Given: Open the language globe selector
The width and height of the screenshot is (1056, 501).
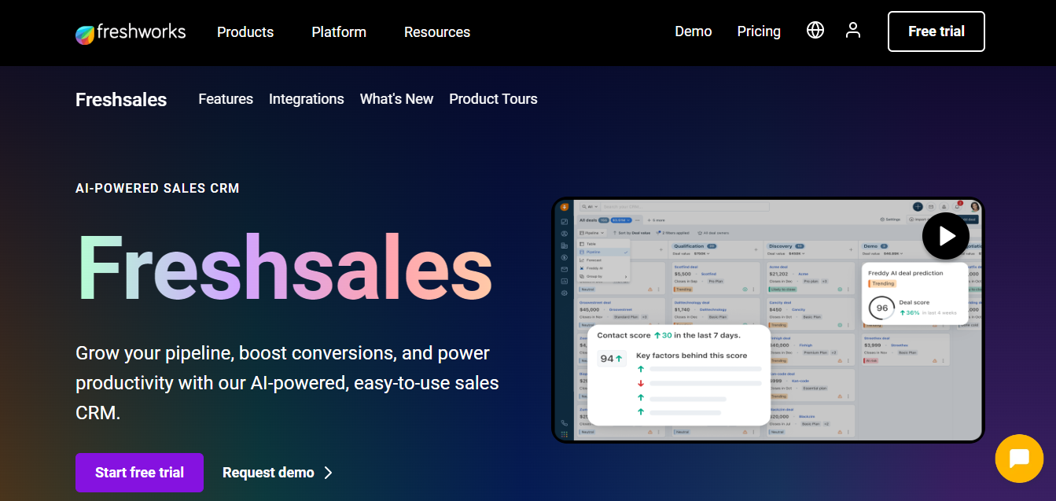Looking at the screenshot, I should click(x=815, y=31).
